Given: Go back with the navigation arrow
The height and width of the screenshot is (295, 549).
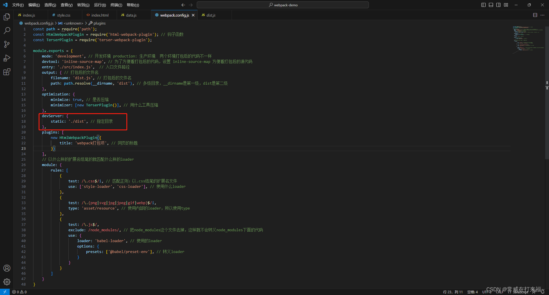Looking at the screenshot, I should pyautogui.click(x=183, y=5).
